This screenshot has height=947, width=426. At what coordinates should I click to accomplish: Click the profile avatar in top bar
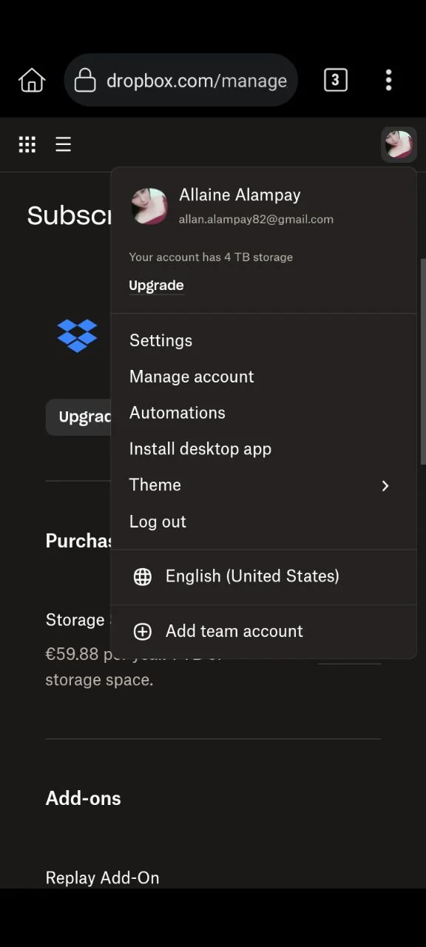[399, 144]
